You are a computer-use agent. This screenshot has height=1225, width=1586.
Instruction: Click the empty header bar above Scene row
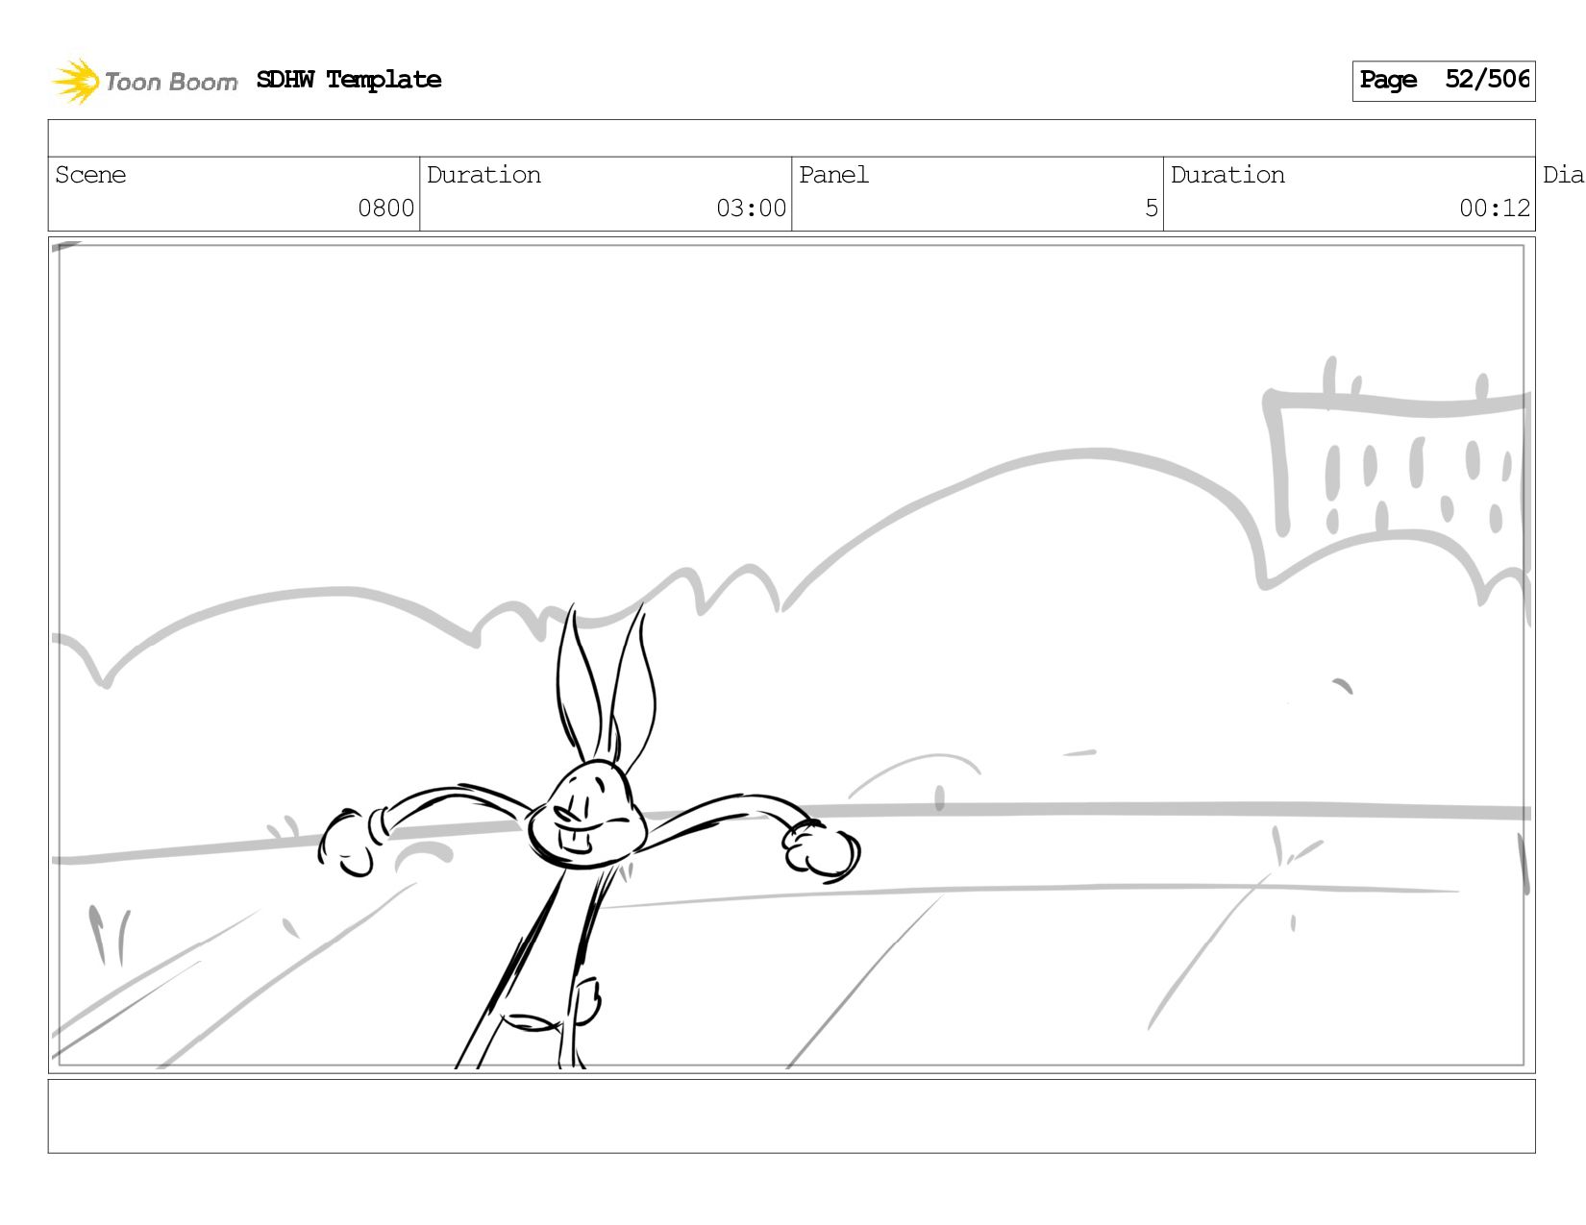792,138
